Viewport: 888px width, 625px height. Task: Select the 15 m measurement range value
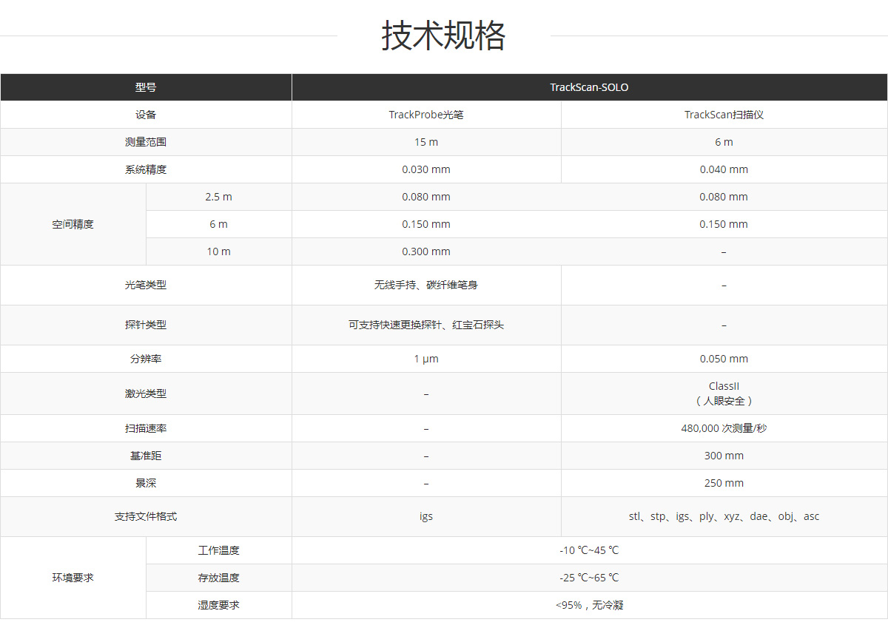[426, 142]
